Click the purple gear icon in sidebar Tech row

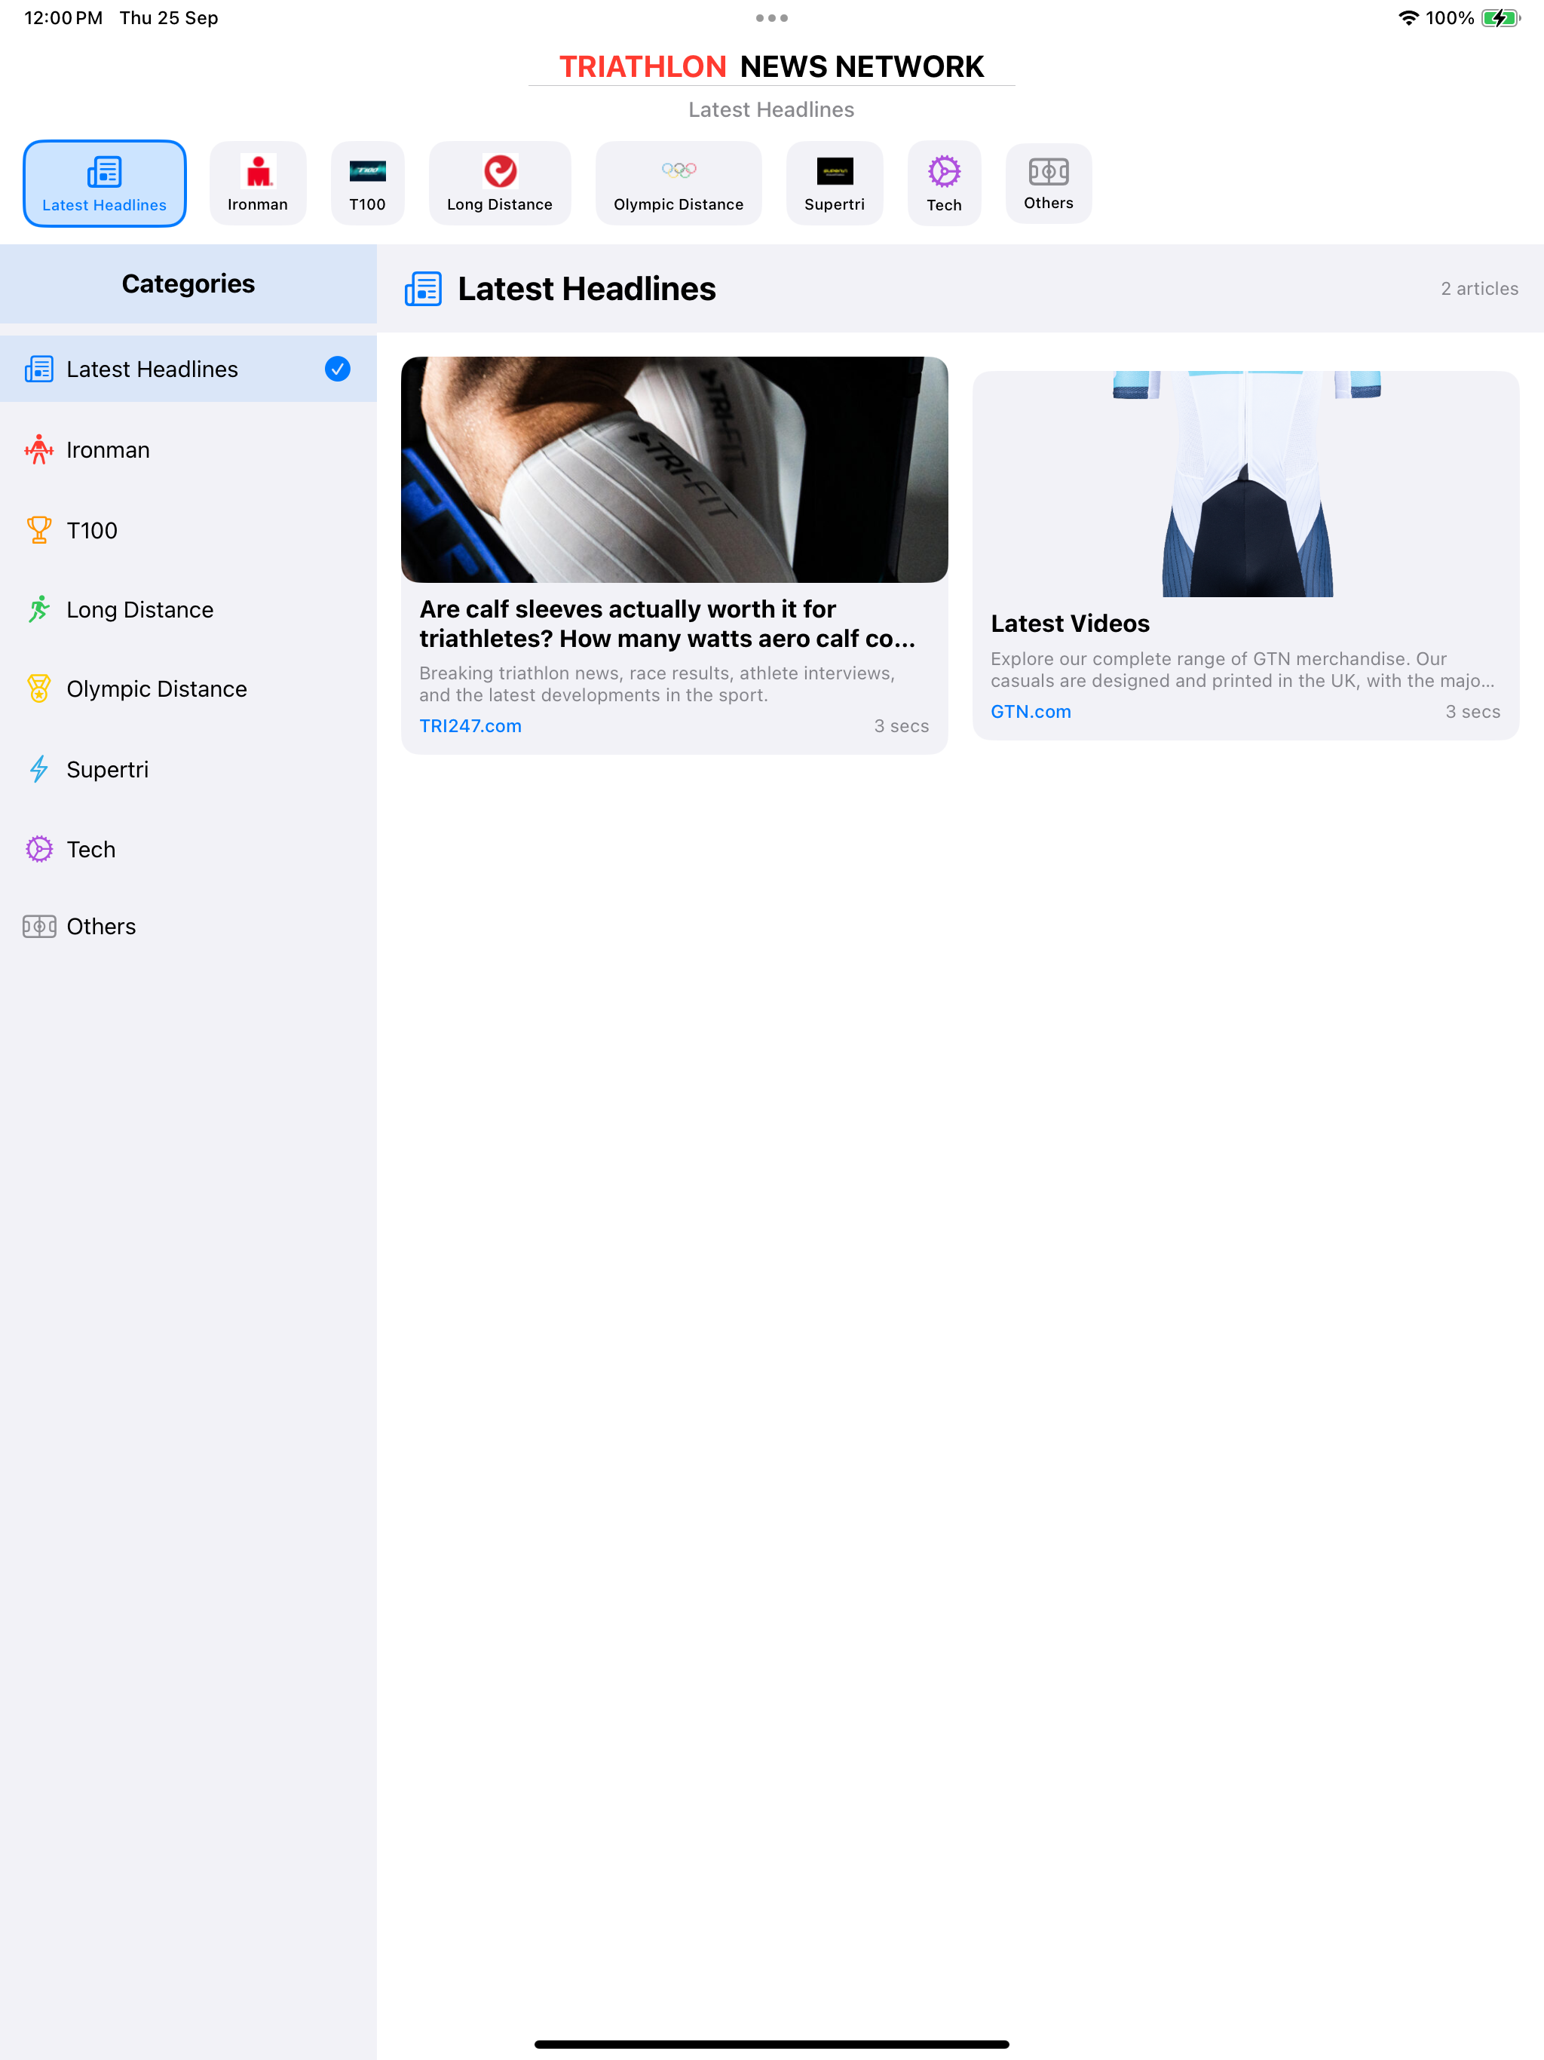coord(39,849)
